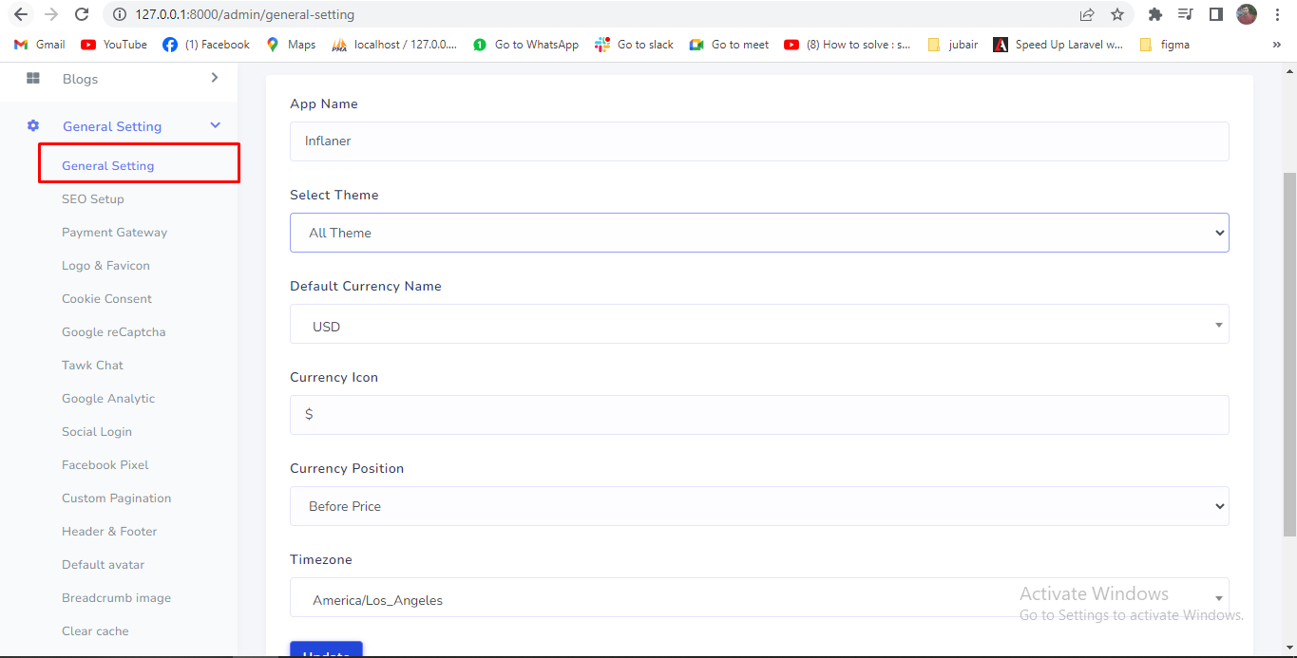The image size is (1297, 658).
Task: Click the Blogs grid icon in sidebar
Action: tap(33, 78)
